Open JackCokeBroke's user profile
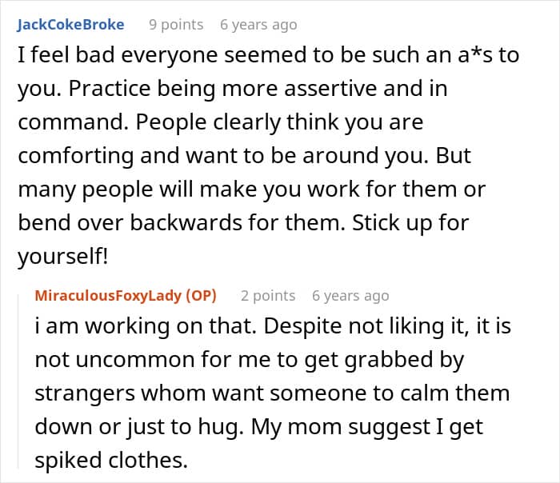Image resolution: width=560 pixels, height=483 pixels. point(70,24)
